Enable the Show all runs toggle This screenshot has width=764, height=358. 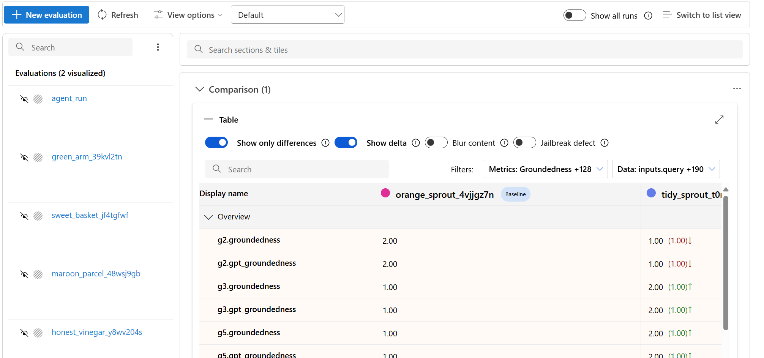tap(575, 15)
